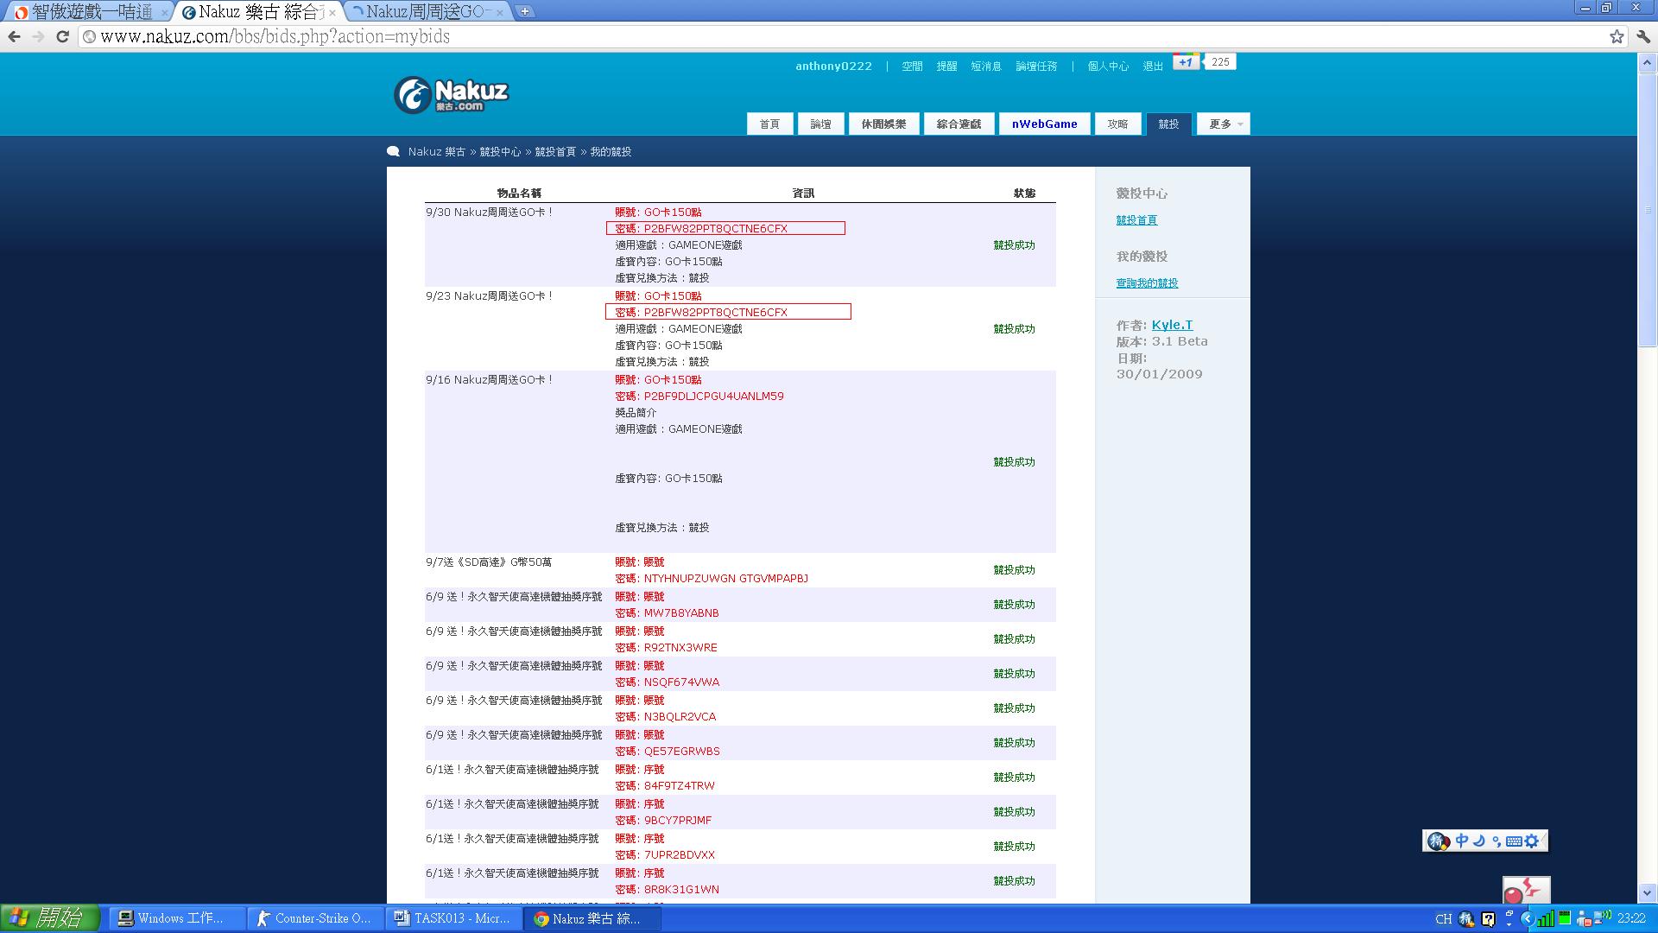Open IME settings gear on language bar
The image size is (1658, 933).
1532,841
